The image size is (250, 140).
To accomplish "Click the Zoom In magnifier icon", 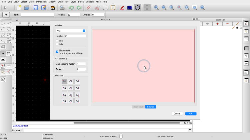I will 156,7.
